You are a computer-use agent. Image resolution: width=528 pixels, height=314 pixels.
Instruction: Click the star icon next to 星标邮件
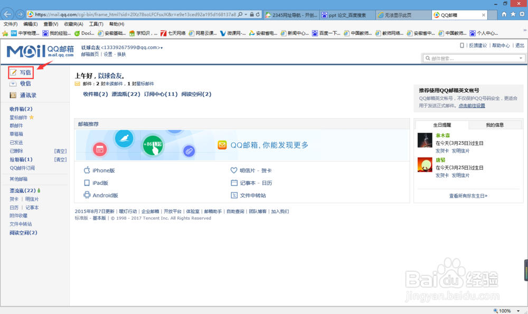(31, 117)
